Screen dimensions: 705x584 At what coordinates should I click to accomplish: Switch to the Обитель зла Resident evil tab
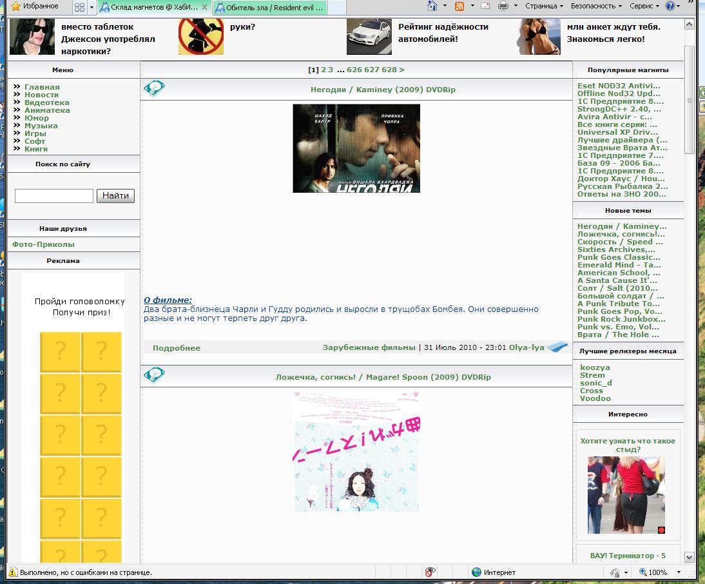click(270, 8)
